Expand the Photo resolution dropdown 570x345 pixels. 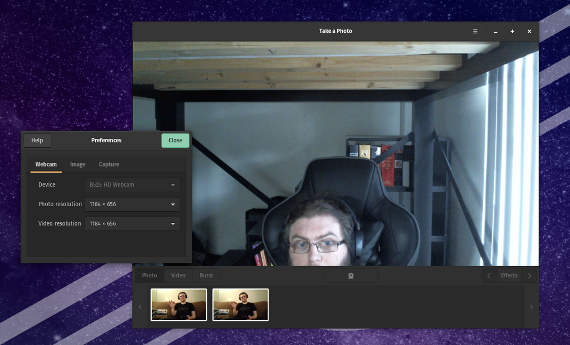pos(132,204)
